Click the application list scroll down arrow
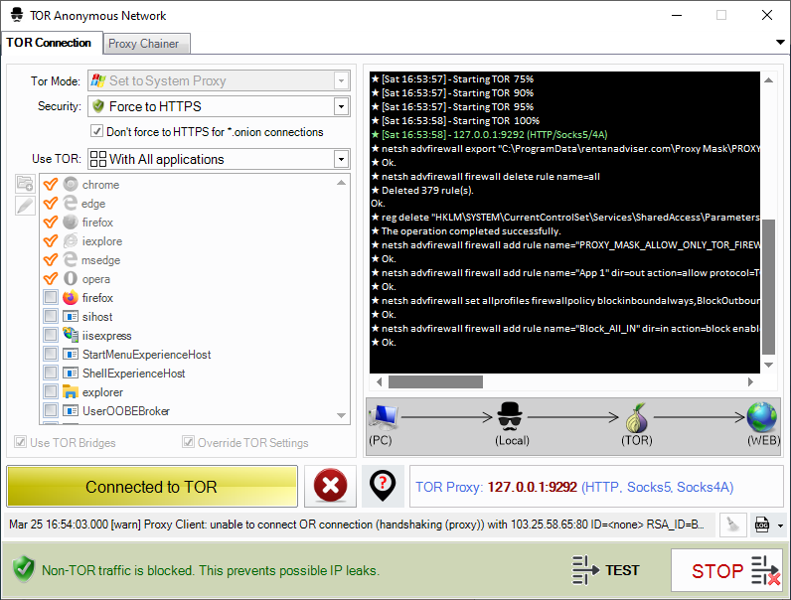 [x=342, y=415]
